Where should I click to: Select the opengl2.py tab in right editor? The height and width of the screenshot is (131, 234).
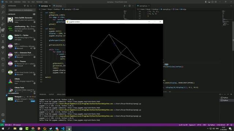pyautogui.click(x=143, y=6)
